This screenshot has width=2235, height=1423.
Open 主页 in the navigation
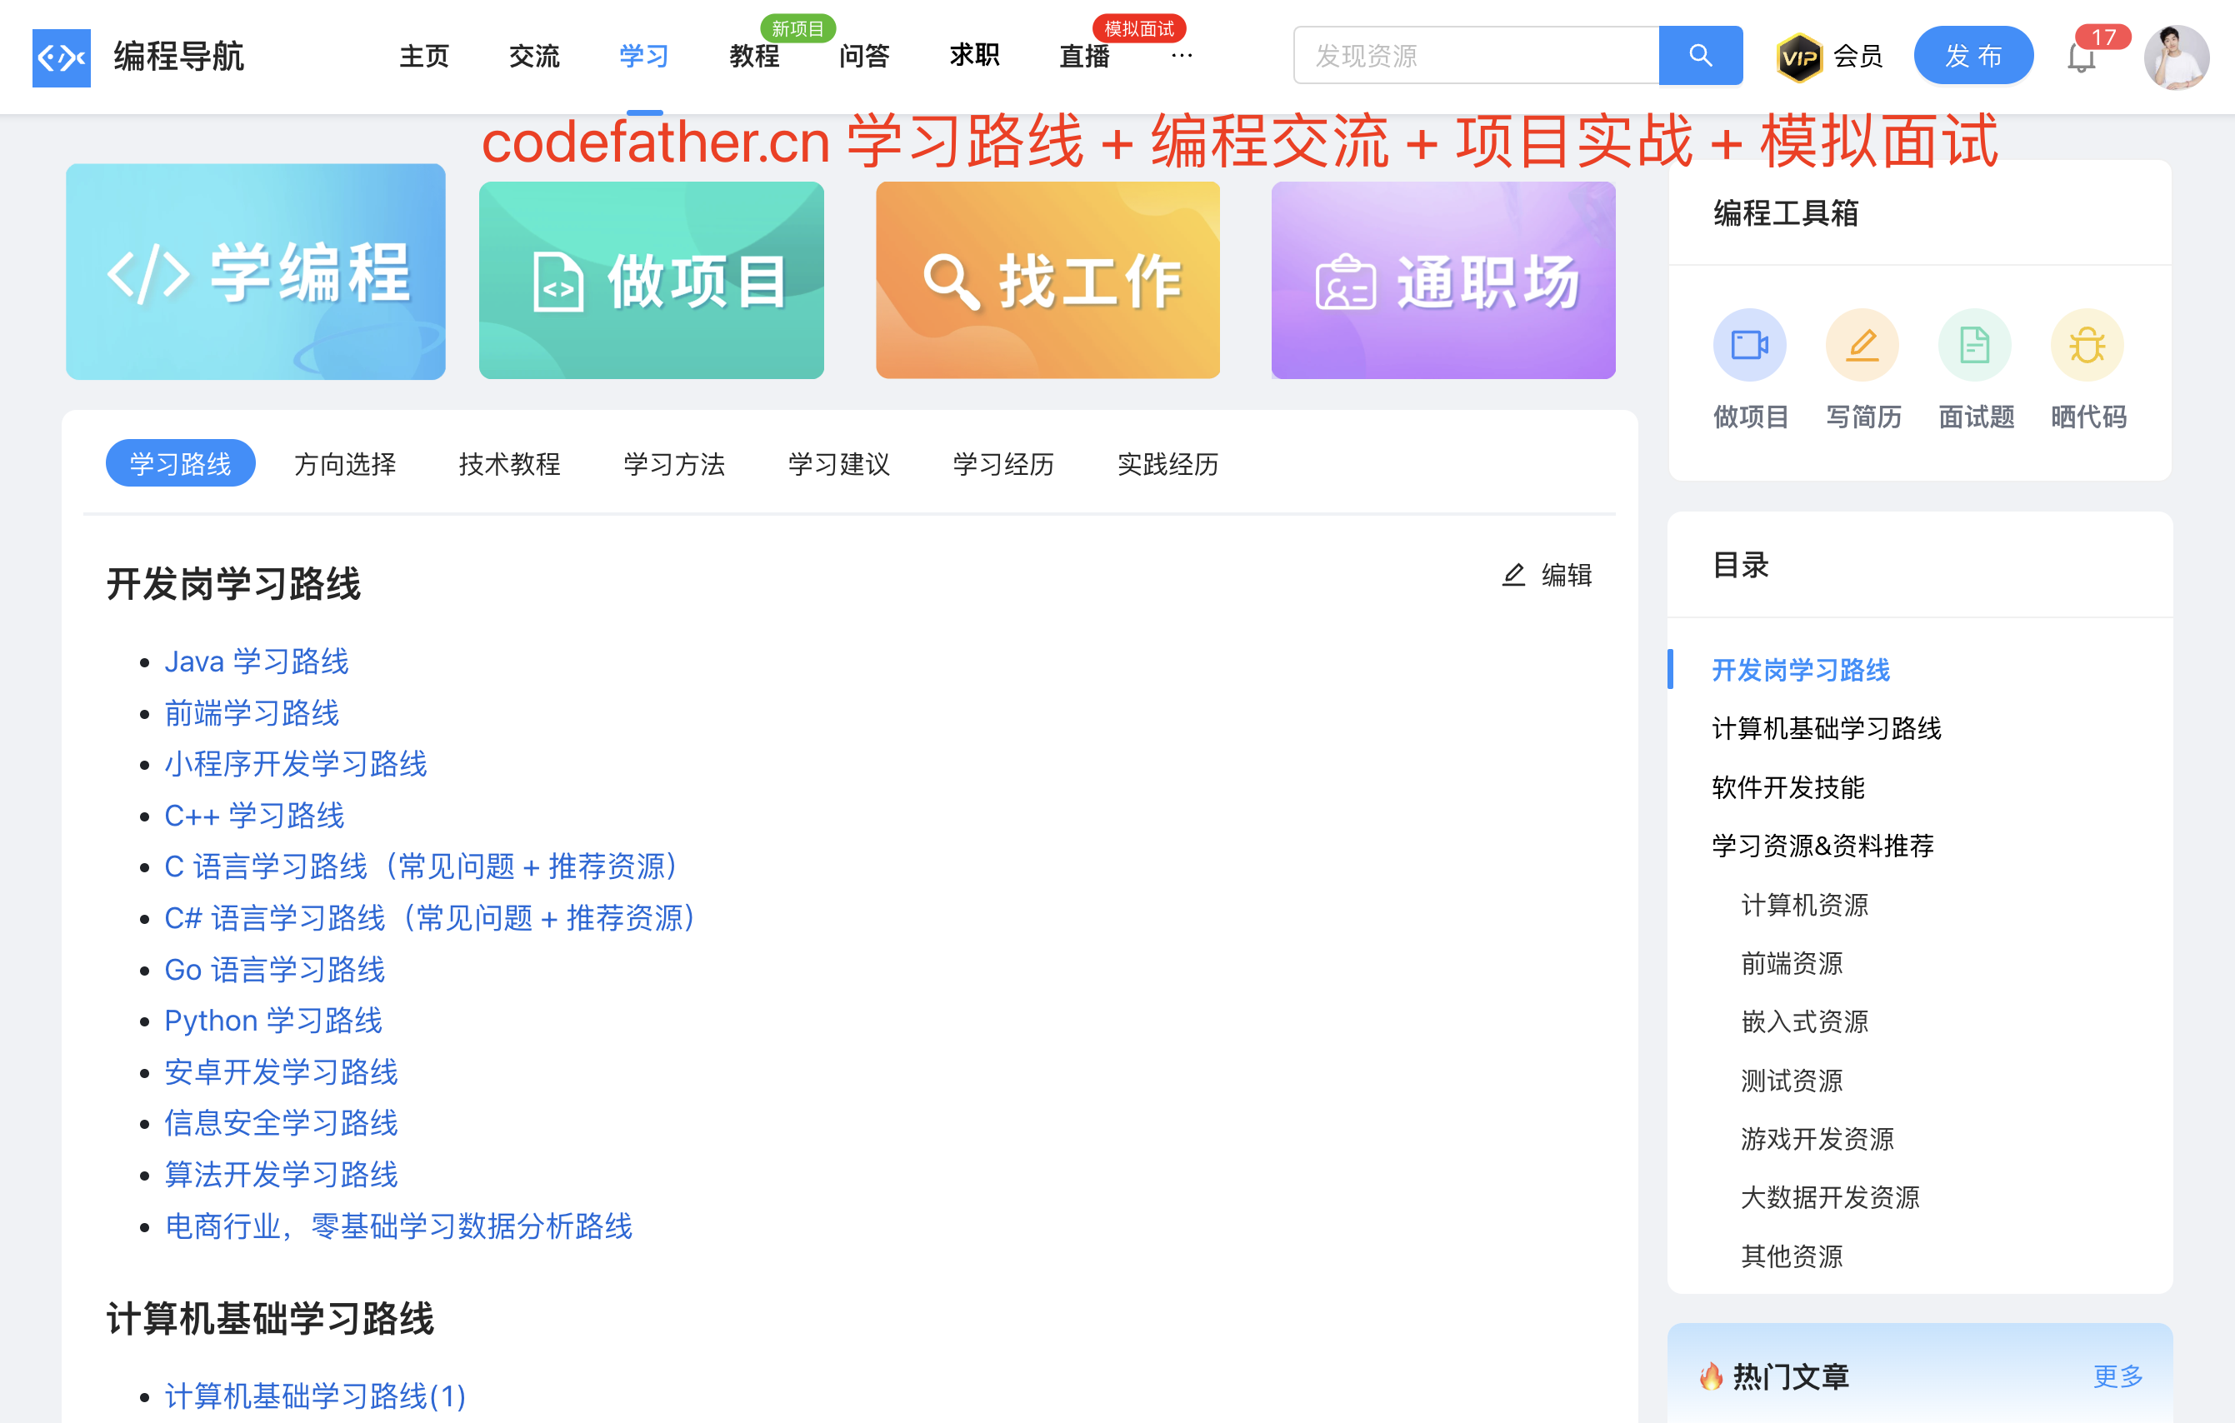click(424, 56)
